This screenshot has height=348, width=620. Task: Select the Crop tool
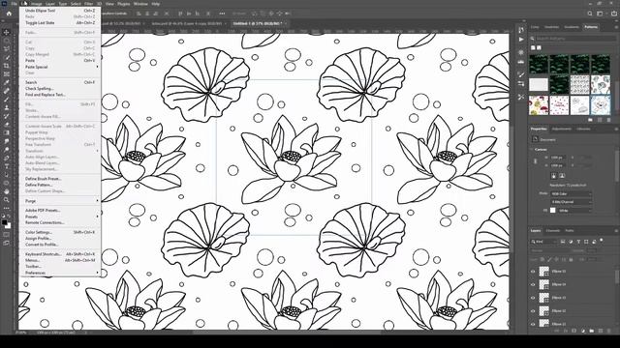click(7, 66)
